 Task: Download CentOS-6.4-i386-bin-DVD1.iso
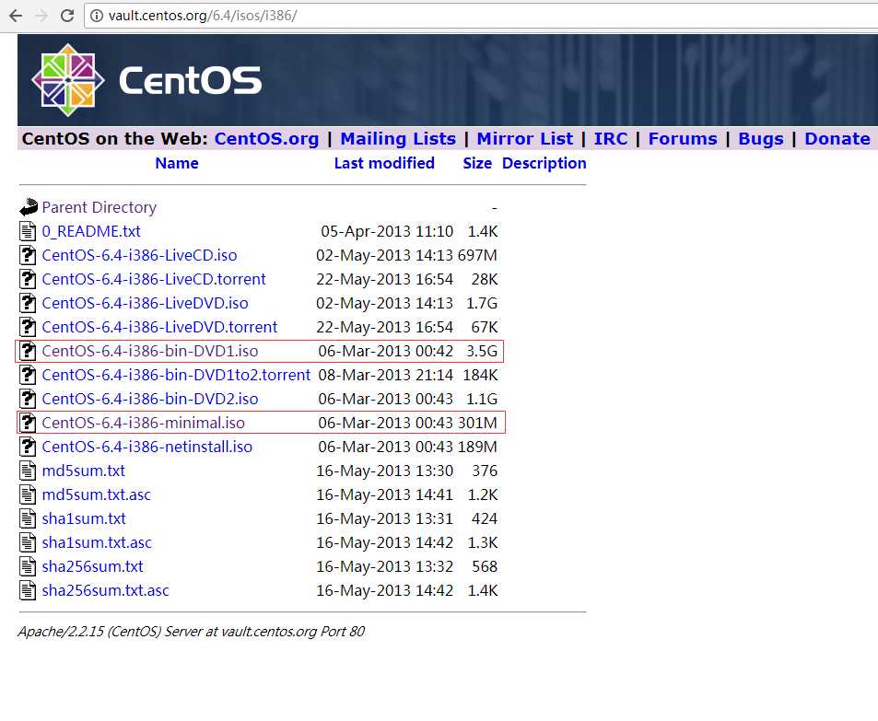point(150,351)
